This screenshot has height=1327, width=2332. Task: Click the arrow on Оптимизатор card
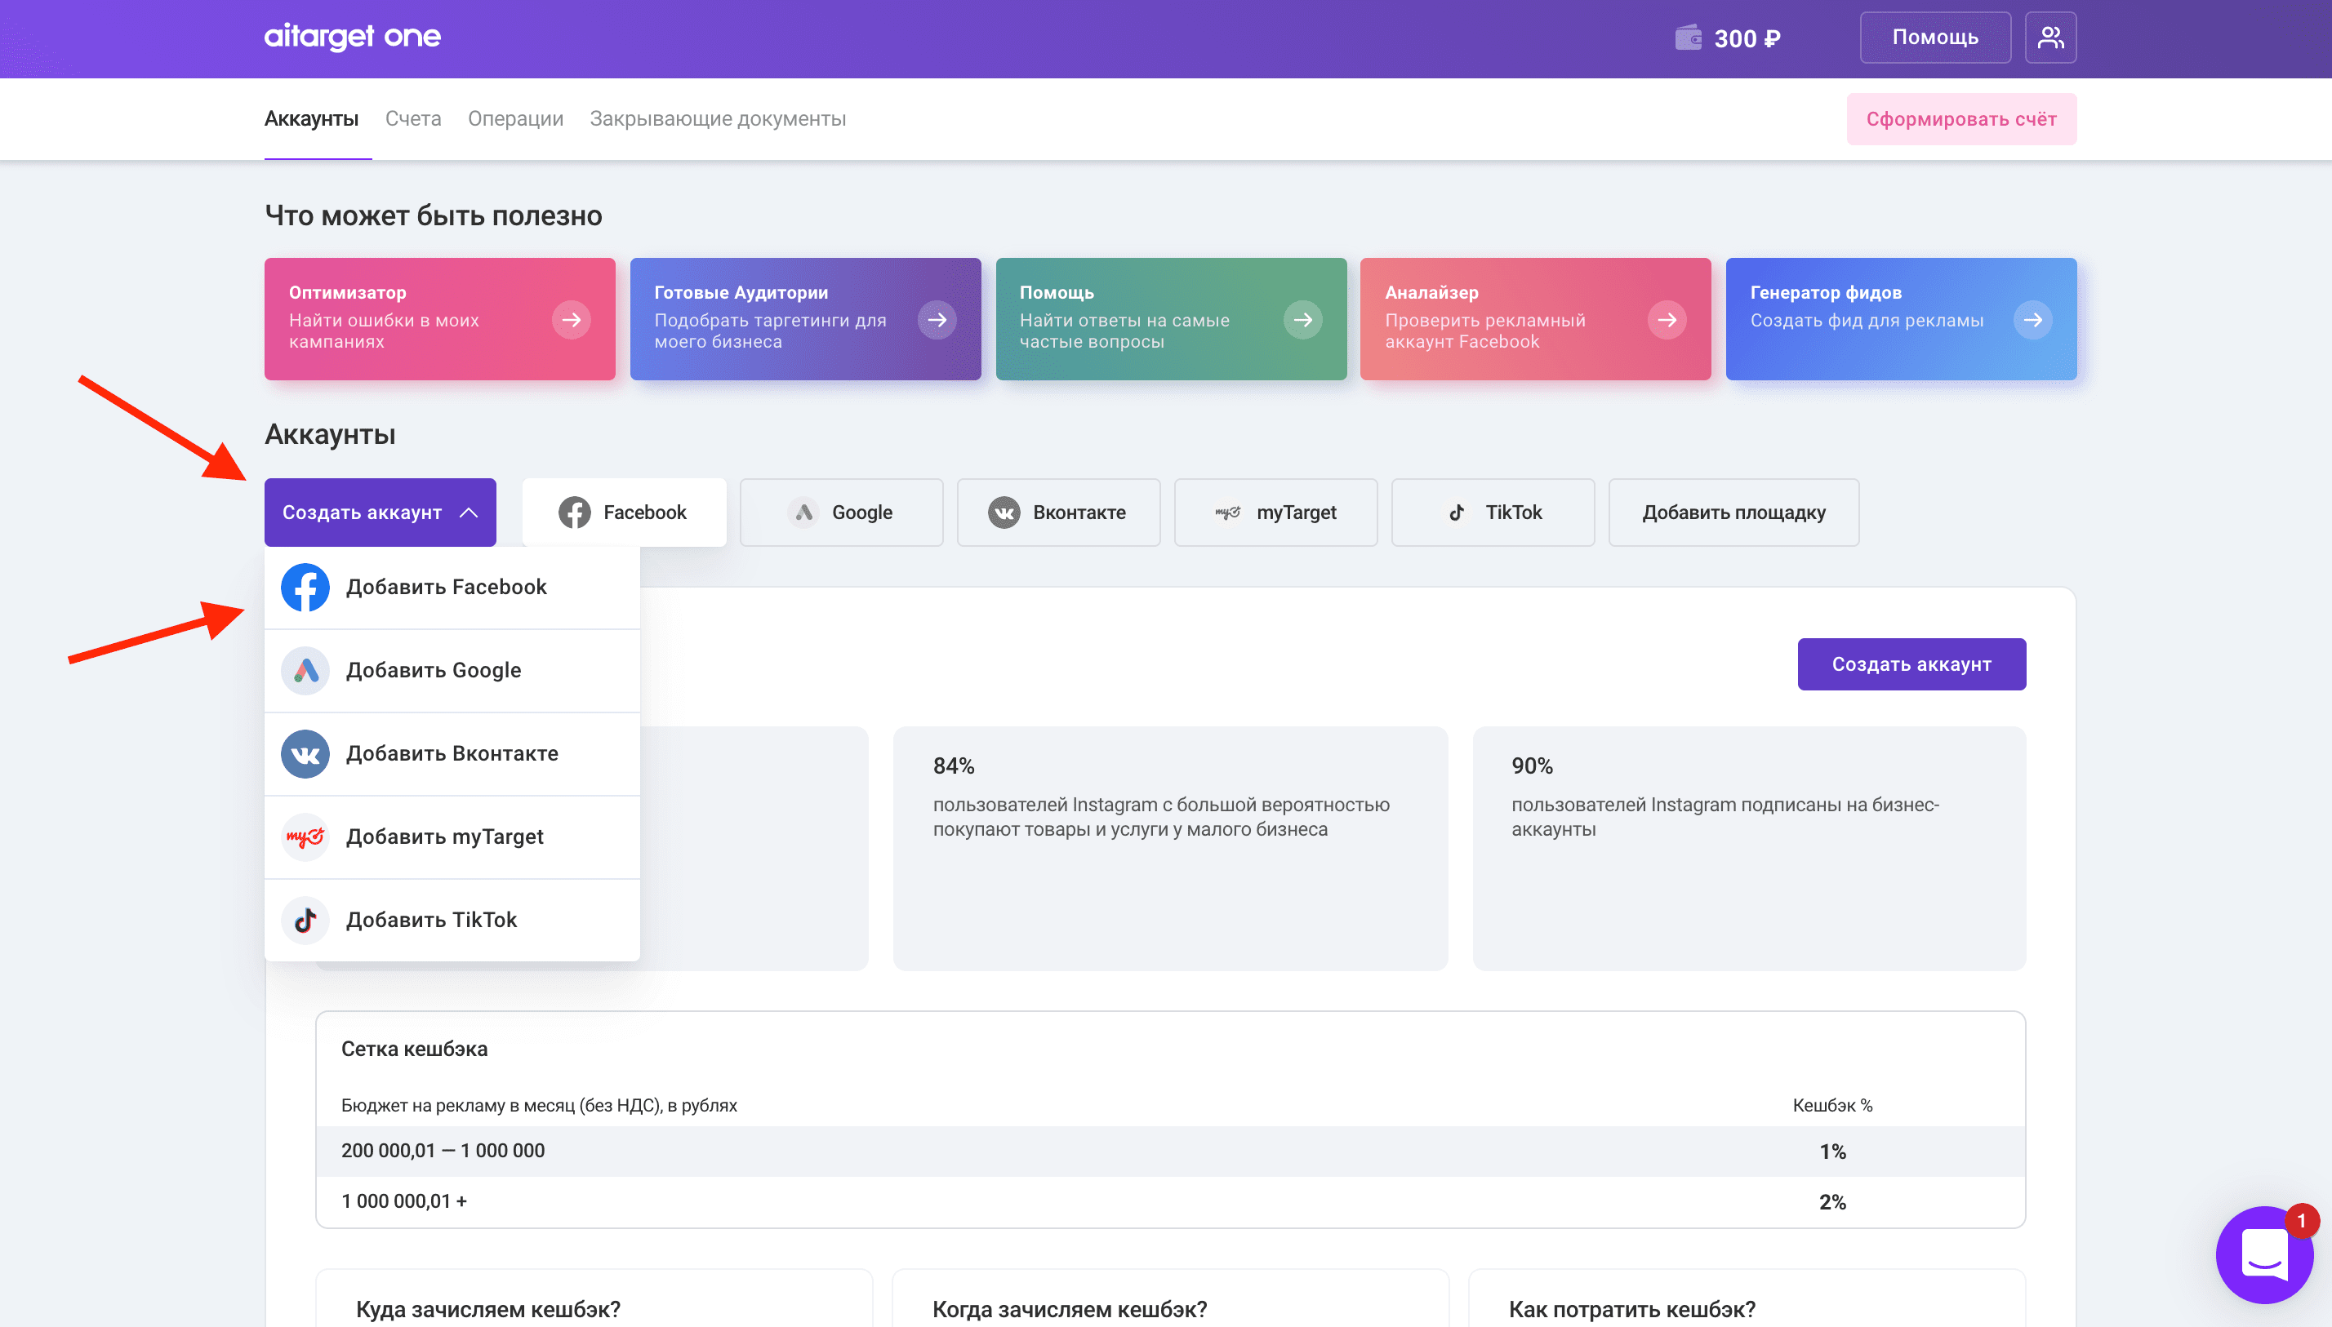[x=572, y=320]
